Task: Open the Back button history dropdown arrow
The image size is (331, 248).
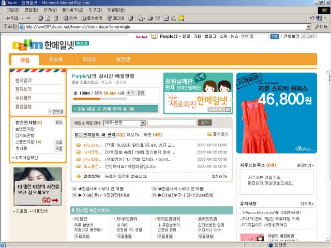Action: coord(22,19)
